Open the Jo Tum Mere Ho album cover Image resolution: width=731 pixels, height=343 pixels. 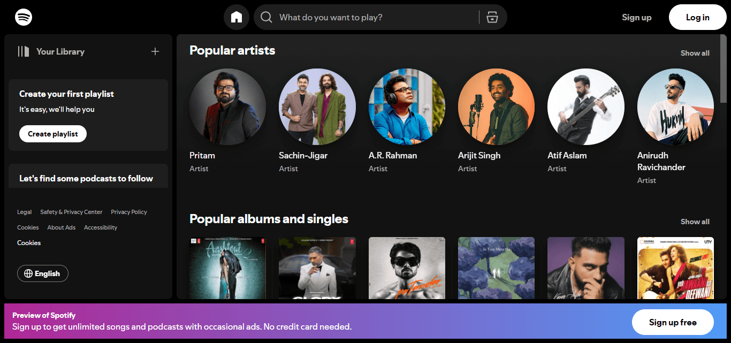496,268
